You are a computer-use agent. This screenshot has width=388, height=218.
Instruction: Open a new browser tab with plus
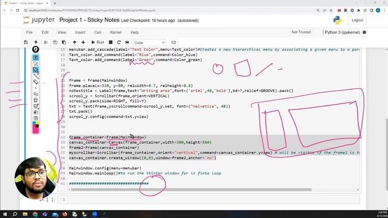[55, 3]
